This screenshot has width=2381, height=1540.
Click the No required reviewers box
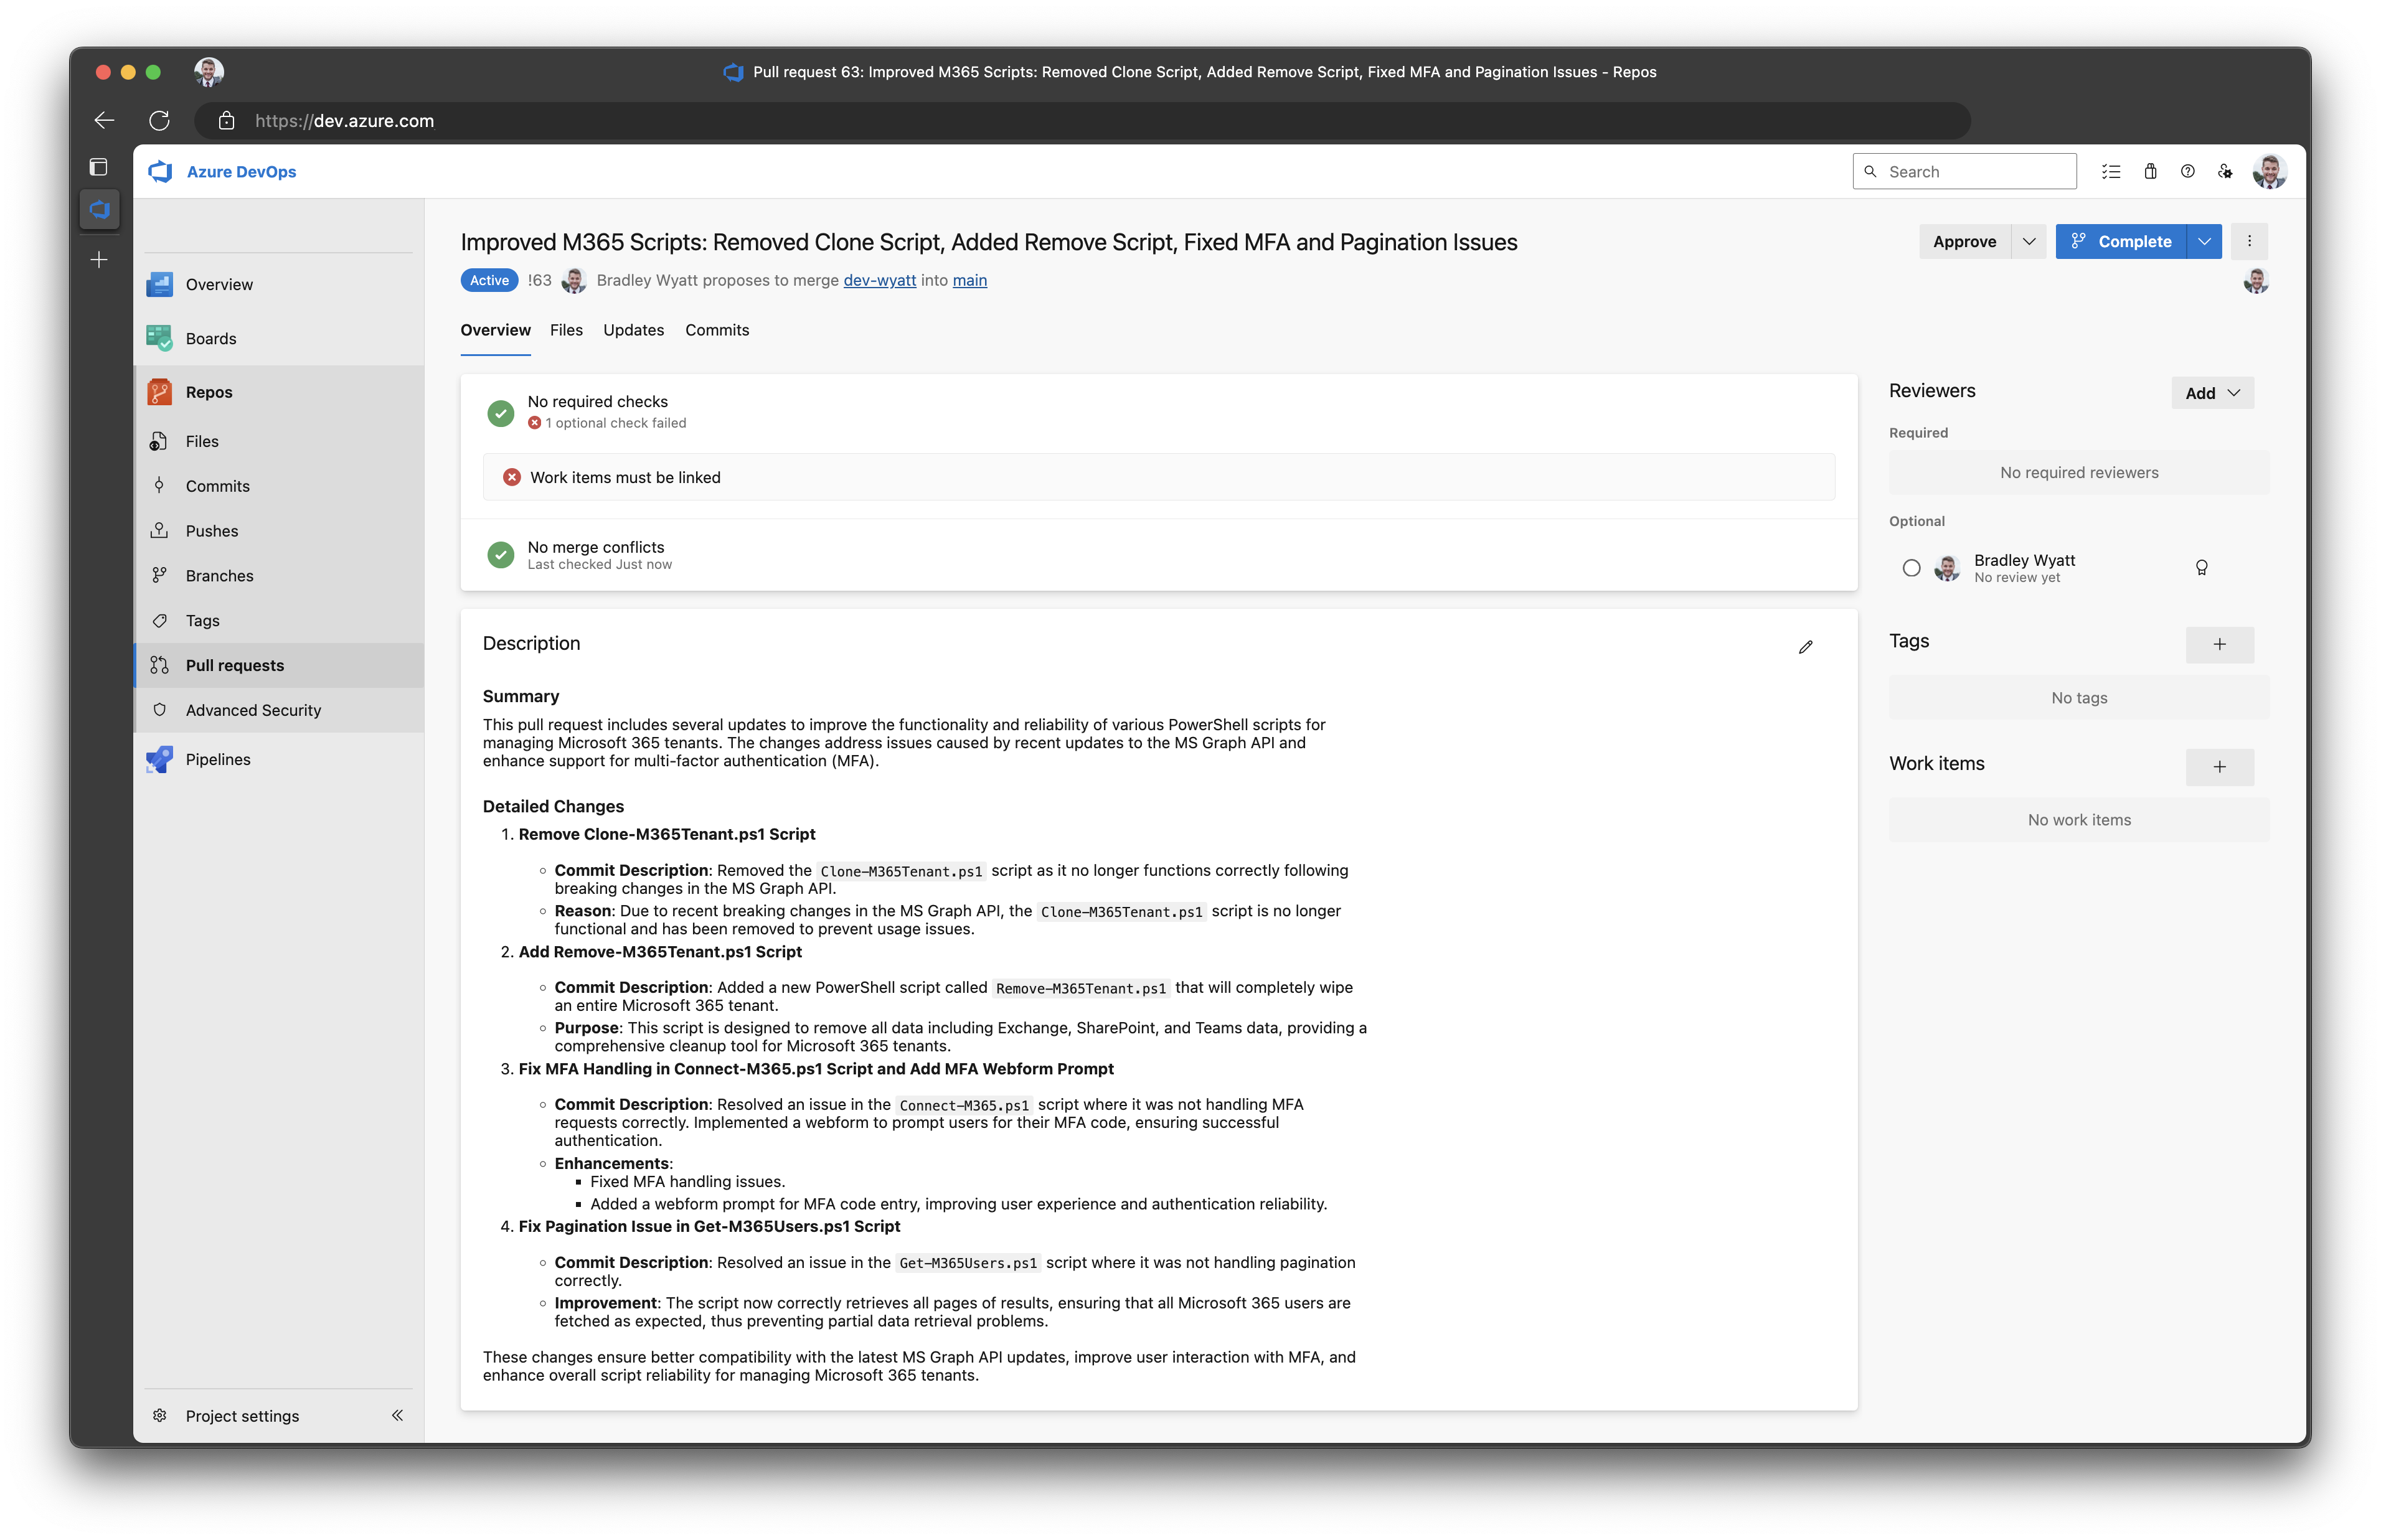(x=2078, y=472)
